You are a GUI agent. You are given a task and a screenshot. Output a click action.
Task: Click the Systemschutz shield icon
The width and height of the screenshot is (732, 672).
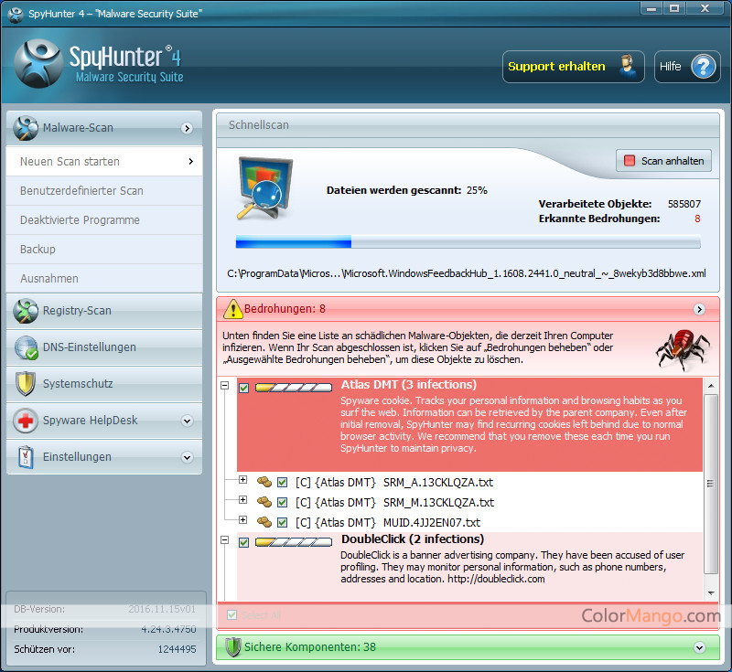click(26, 384)
